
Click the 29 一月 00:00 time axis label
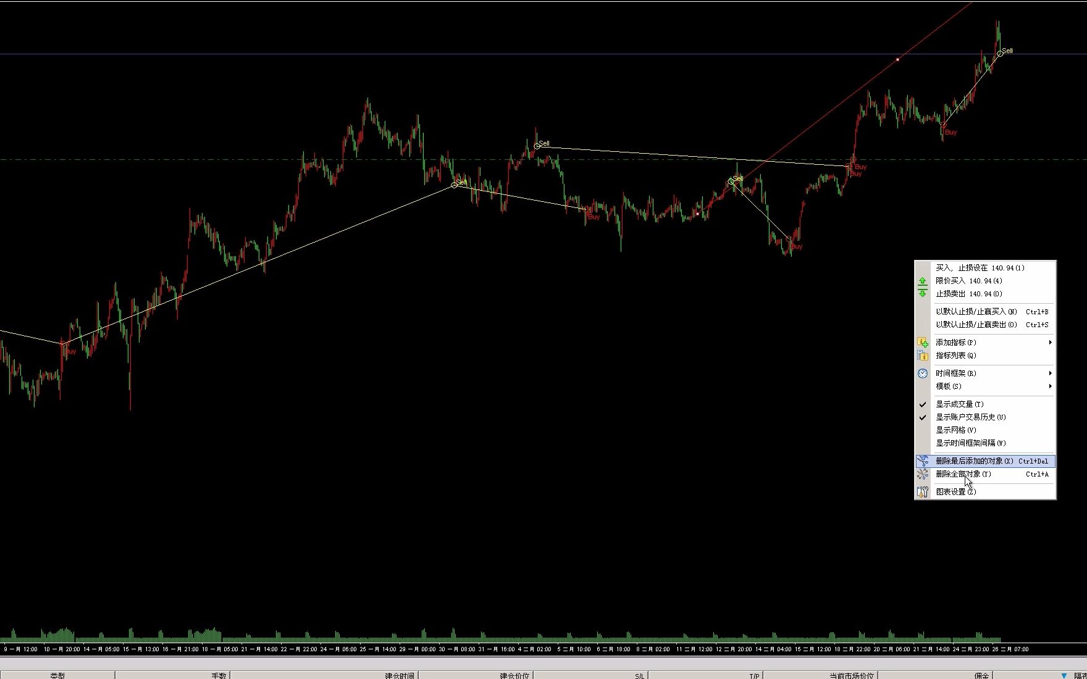tap(418, 649)
